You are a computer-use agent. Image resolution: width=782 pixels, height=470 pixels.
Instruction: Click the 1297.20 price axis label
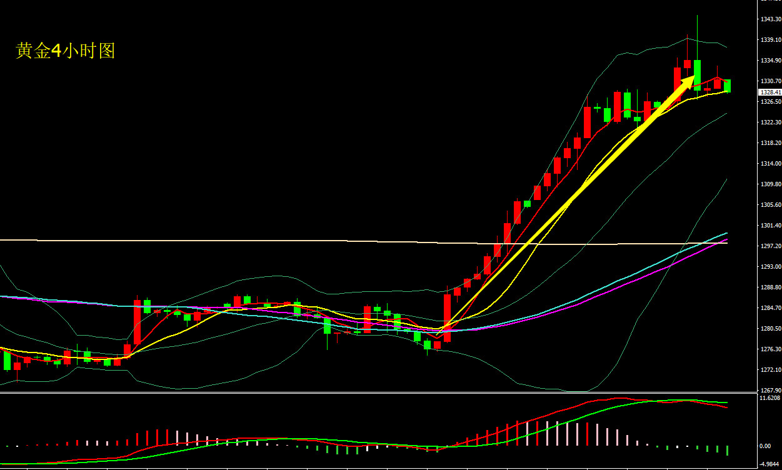[x=770, y=246]
